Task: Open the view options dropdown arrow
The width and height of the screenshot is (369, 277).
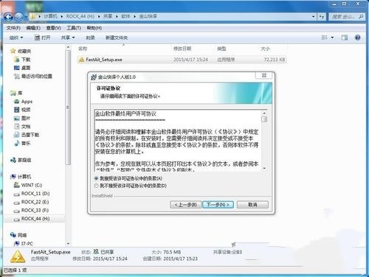Action: [x=332, y=38]
